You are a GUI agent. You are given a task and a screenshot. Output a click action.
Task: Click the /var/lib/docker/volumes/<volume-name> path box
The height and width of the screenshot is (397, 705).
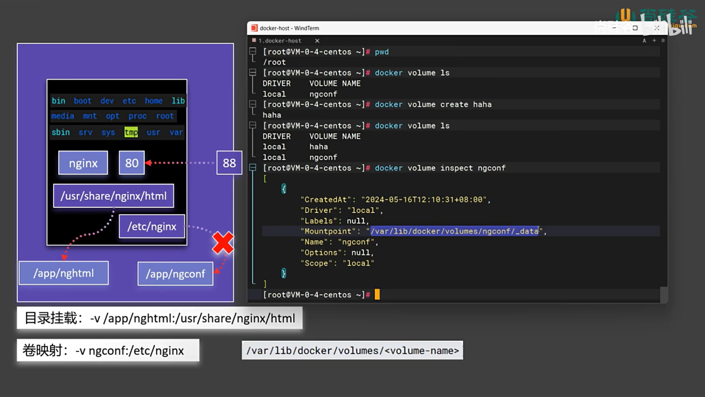click(x=352, y=351)
